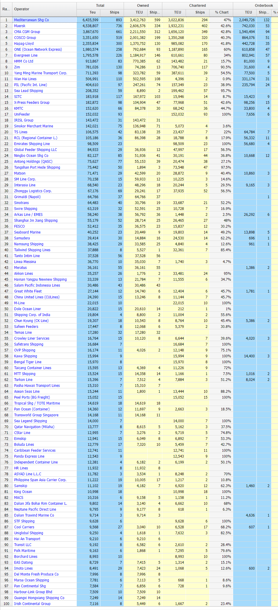Select the 6,435,599 total TEU cell
278x610 pixels.
[89, 20]
